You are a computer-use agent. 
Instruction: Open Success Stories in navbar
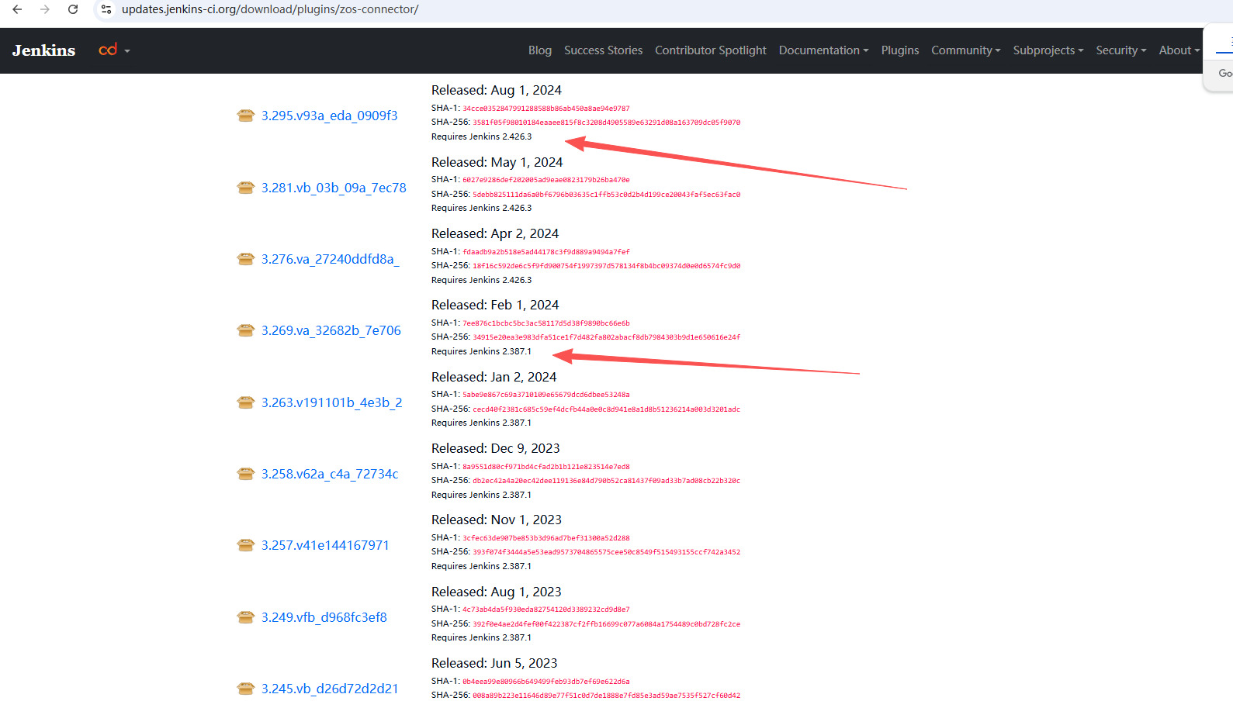(603, 50)
